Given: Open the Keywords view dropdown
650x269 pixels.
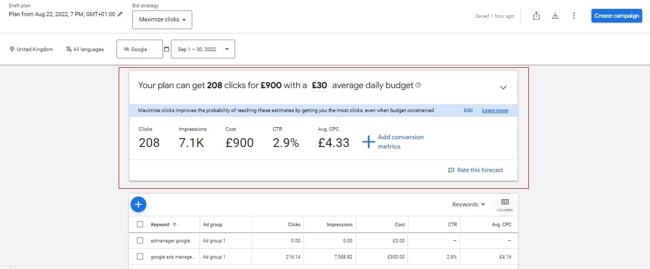Looking at the screenshot, I should coord(469,204).
